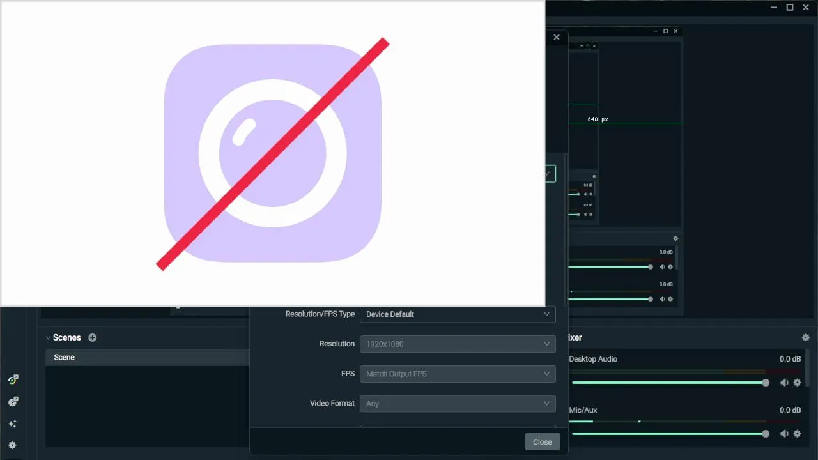Add a new scene with plus icon
This screenshot has height=460, width=818.
coord(92,337)
